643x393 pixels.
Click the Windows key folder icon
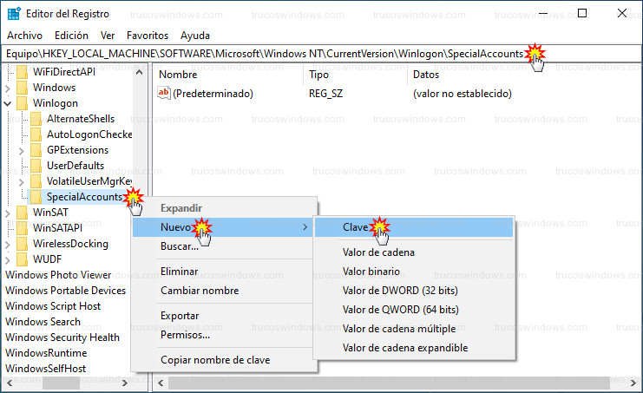[22, 88]
